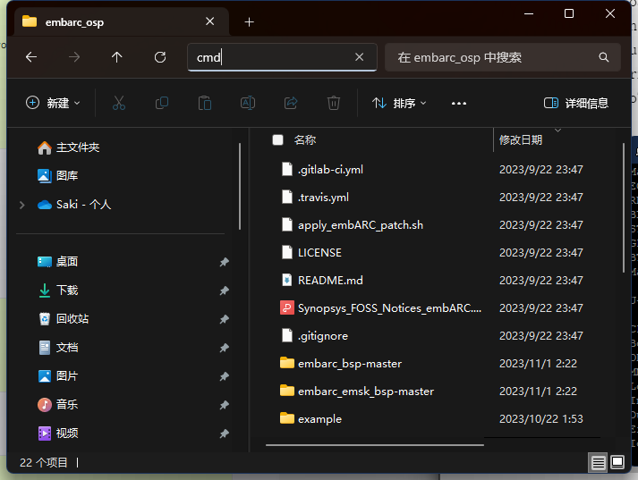Viewport: 638px width, 480px height.
Task: Open the 排序 (Sort) dropdown
Action: tap(399, 104)
